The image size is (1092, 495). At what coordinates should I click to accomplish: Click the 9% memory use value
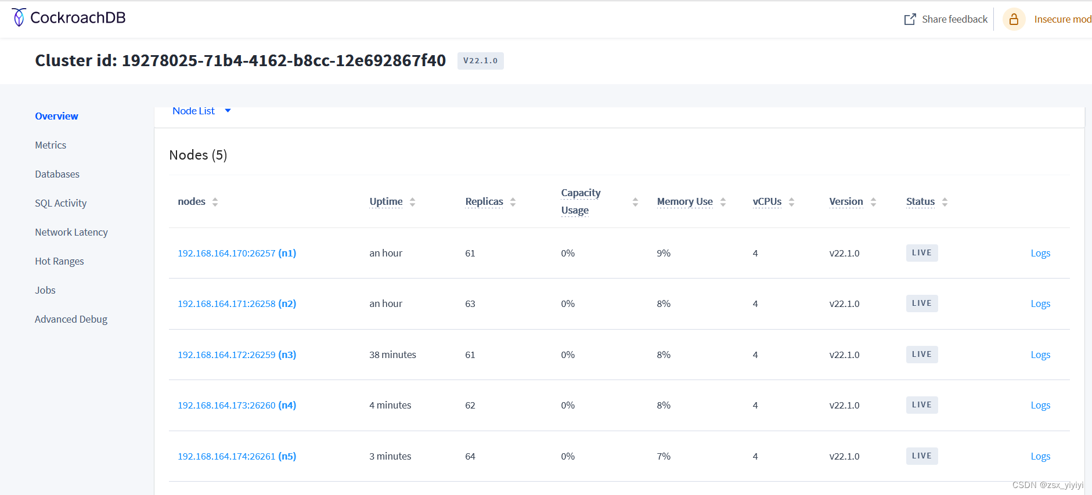(x=664, y=253)
